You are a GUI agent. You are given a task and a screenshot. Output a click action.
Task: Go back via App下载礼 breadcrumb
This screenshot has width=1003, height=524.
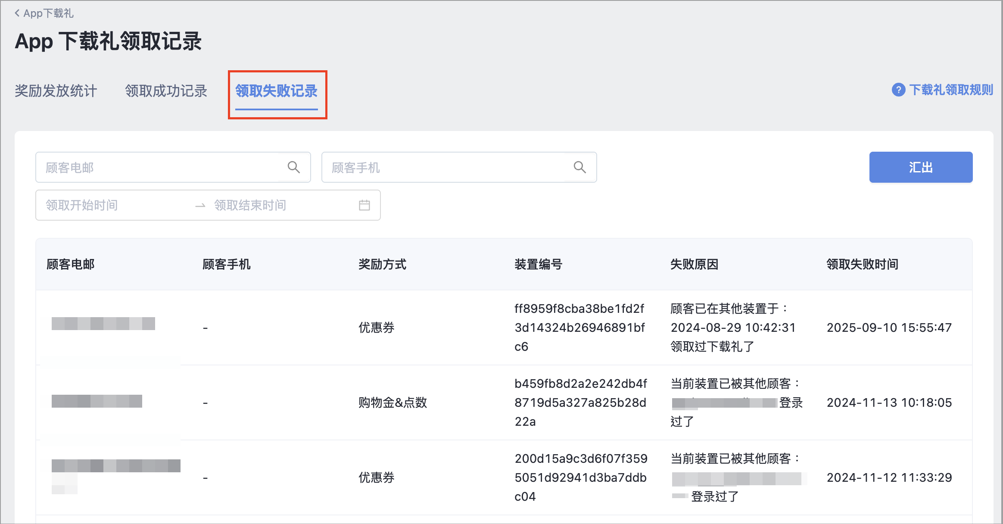pyautogui.click(x=48, y=13)
